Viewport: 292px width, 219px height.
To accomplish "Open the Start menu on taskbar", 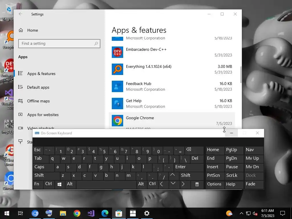I will pyautogui.click(x=7, y=213).
